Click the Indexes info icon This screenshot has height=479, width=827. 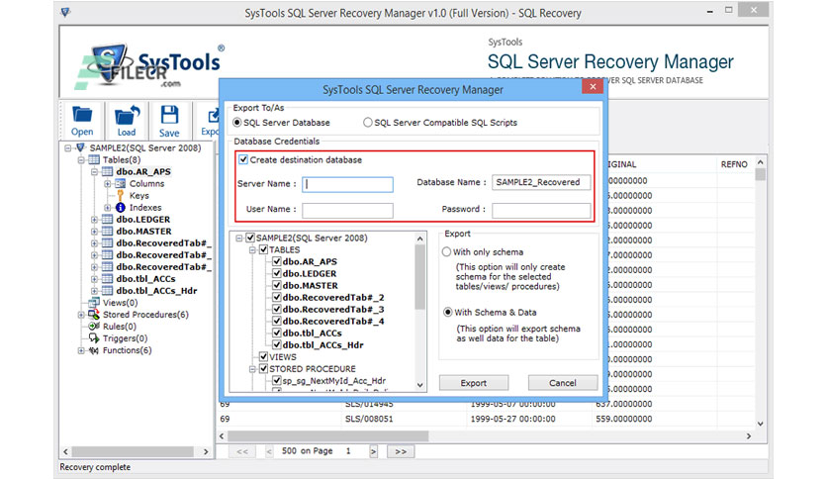121,207
